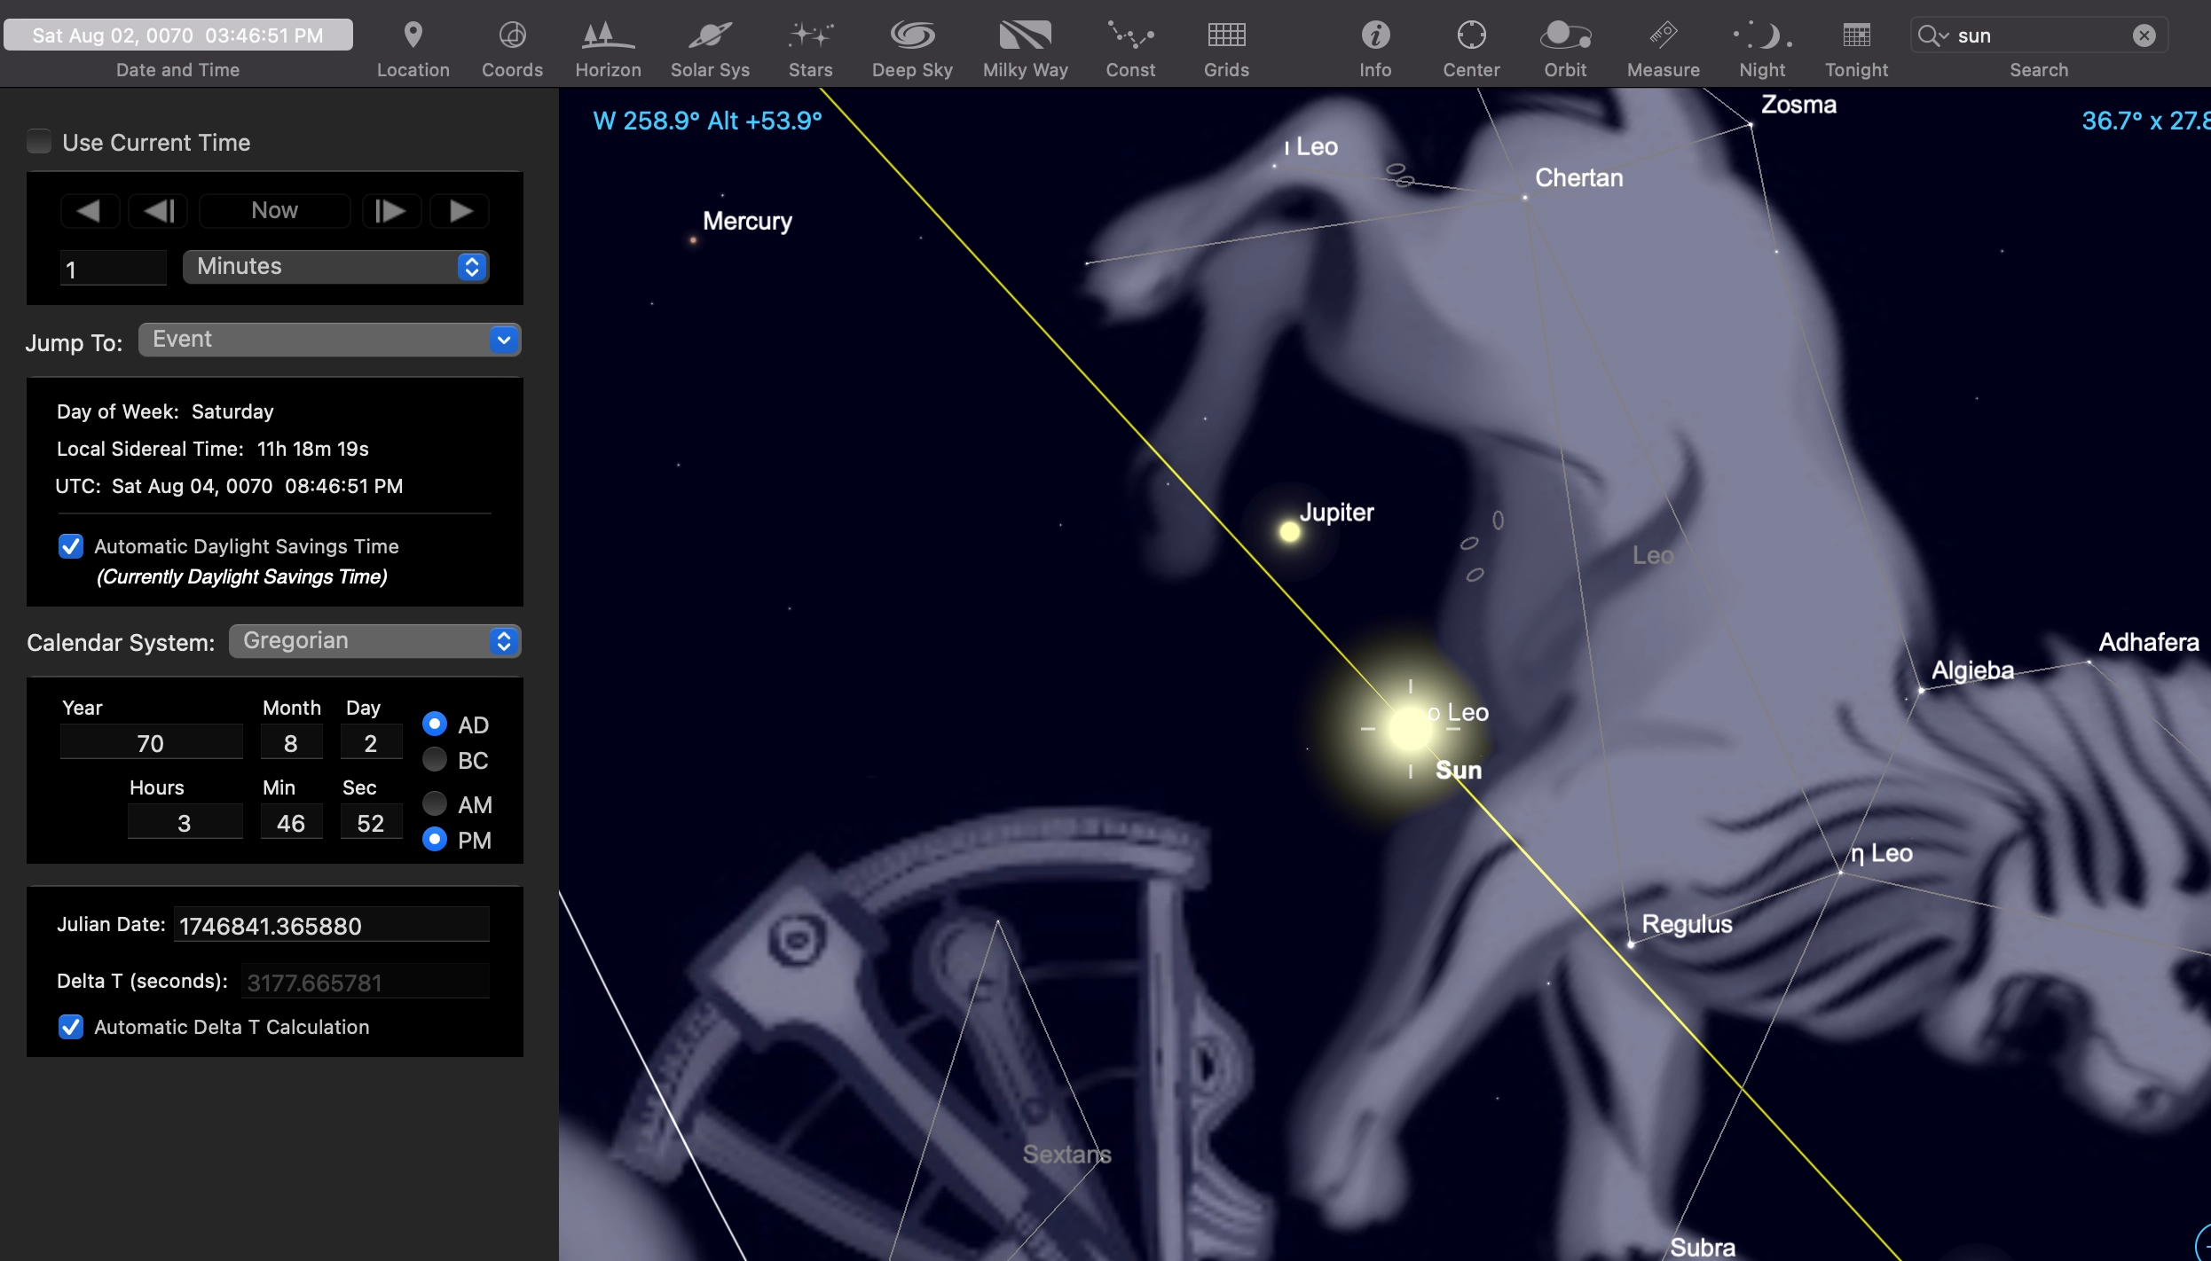Click the Delta T seconds field
This screenshot has height=1261, width=2211.
(365, 982)
